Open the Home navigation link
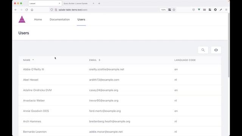The height and width of the screenshot is (136, 242). tap(38, 19)
